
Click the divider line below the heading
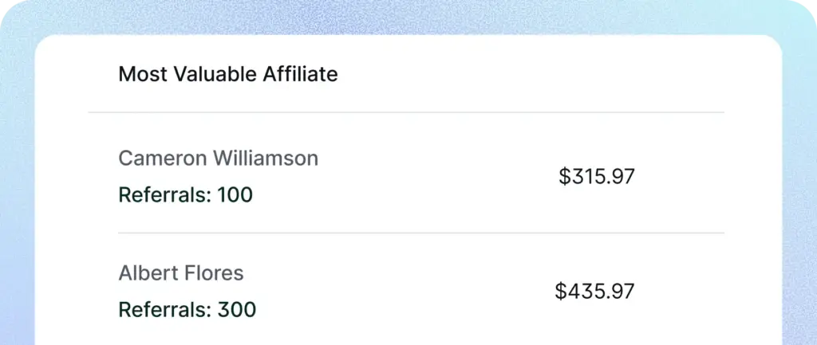[x=406, y=112]
